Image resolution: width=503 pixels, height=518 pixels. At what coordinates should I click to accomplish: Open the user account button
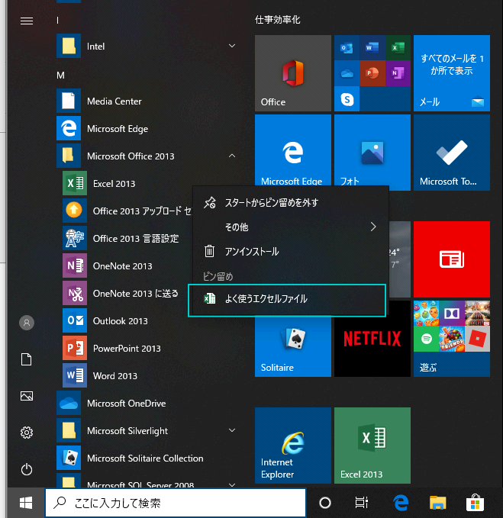[27, 323]
